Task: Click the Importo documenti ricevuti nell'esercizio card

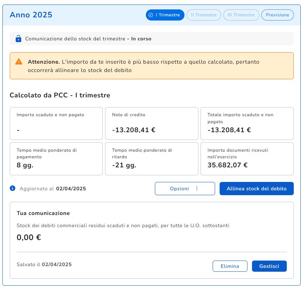Action: coord(247,159)
